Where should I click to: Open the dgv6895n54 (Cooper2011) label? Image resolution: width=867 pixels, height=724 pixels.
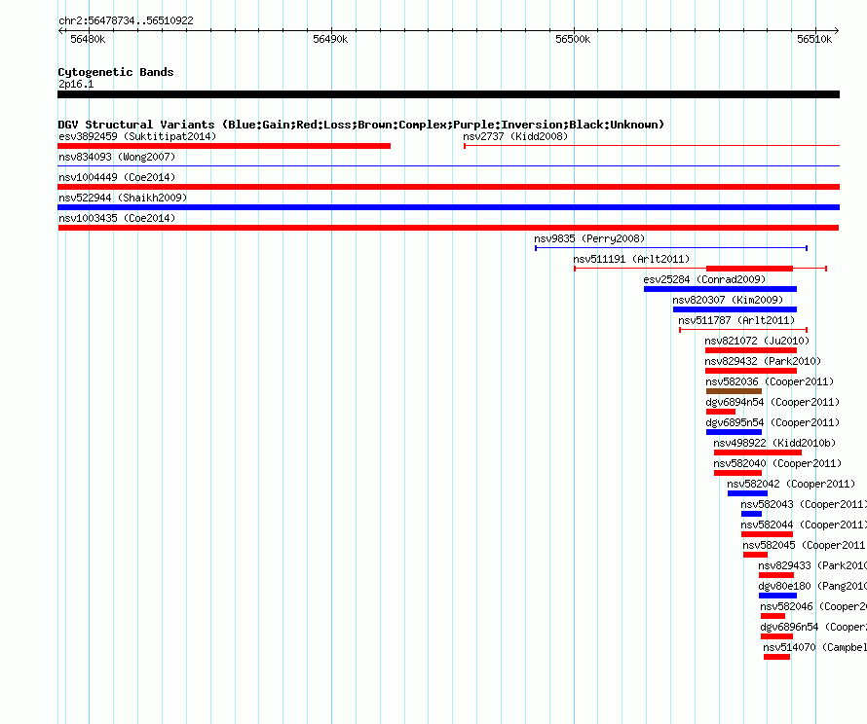point(773,422)
